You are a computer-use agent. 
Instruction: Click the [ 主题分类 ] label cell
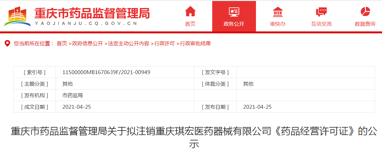pos(35,84)
